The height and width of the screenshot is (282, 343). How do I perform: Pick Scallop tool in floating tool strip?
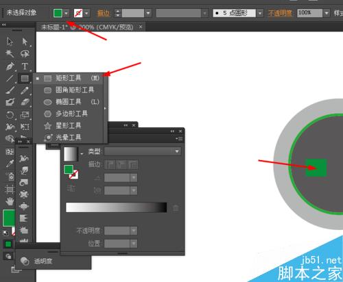pyautogui.click(x=24, y=218)
